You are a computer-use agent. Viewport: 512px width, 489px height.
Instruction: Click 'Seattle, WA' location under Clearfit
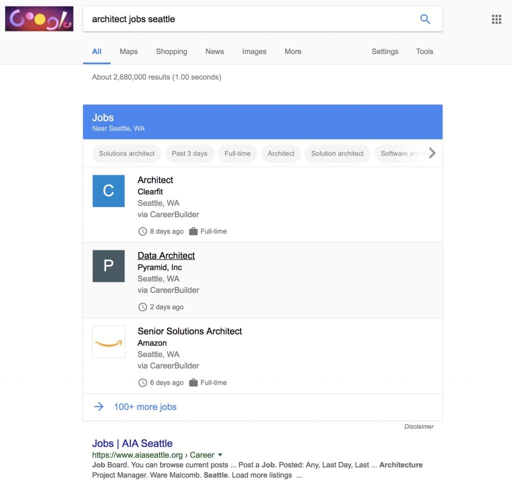[158, 203]
